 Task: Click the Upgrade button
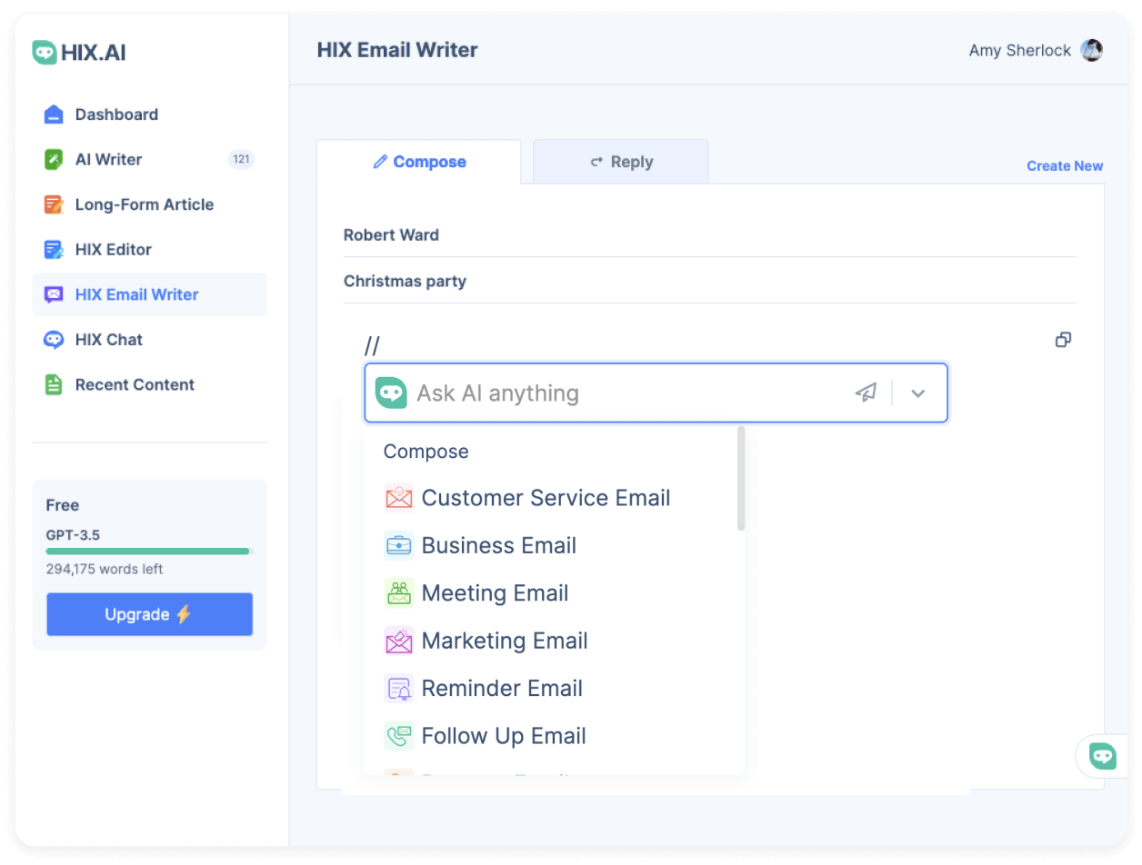click(x=150, y=614)
